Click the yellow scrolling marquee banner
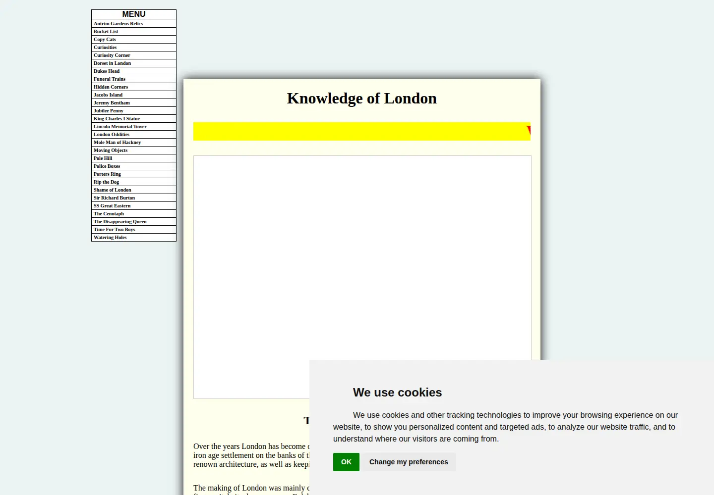Screen dimensions: 714x495 362,131
